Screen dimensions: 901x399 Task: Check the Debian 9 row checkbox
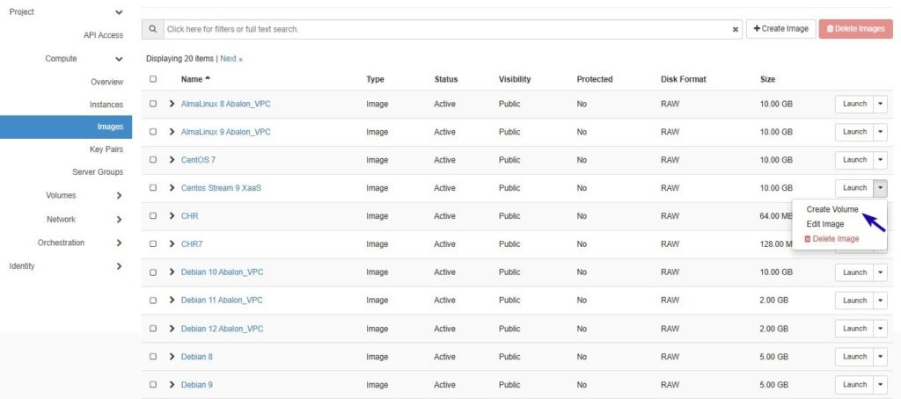[x=153, y=385]
